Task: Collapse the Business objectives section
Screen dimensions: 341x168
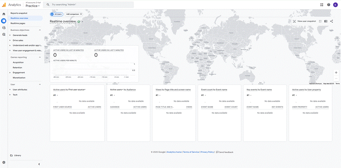Action: (x=40, y=30)
